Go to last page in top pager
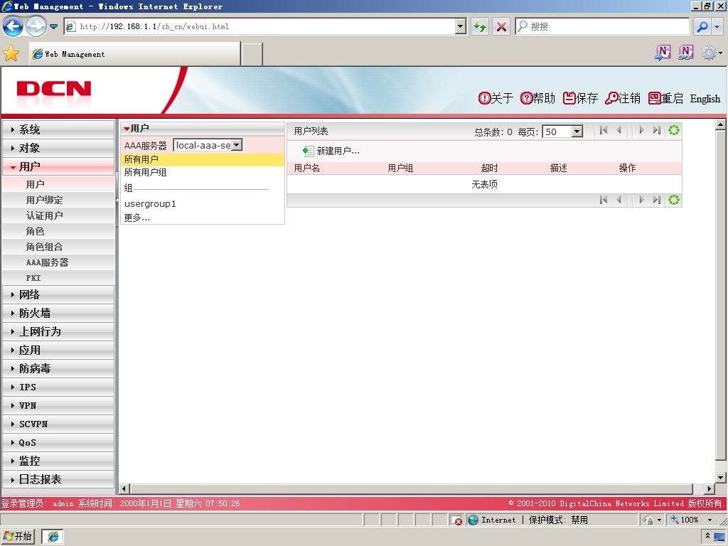728x546 pixels. point(656,131)
